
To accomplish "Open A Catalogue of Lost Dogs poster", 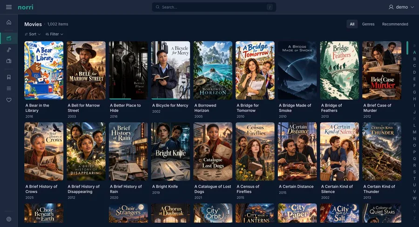I will pos(213,152).
